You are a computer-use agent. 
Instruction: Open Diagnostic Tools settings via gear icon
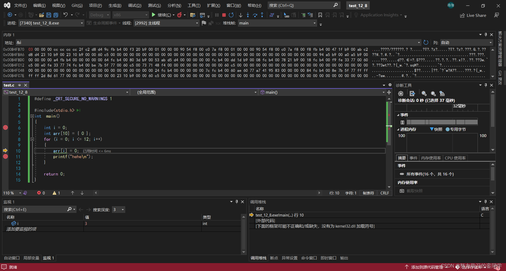[401, 94]
